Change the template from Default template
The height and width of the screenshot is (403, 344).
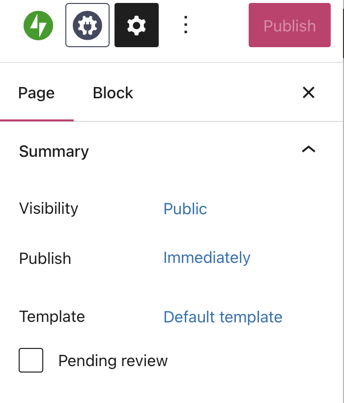click(223, 317)
